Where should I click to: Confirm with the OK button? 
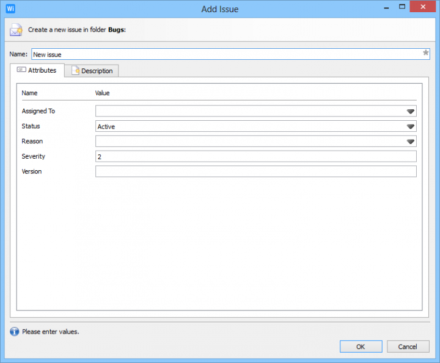(361, 347)
